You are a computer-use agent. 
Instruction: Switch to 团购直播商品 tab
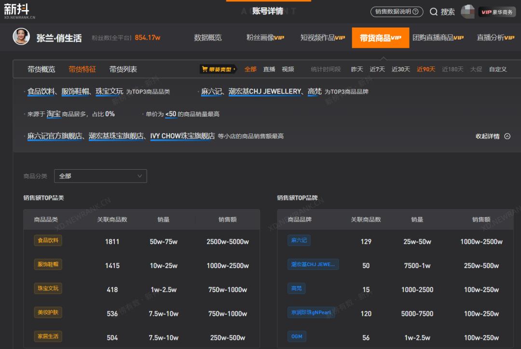(x=438, y=38)
